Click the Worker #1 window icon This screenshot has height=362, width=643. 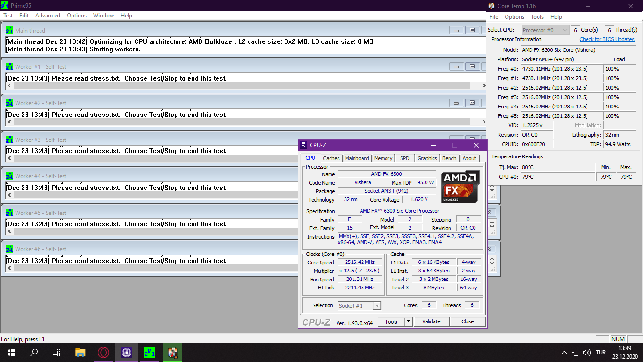[9, 66]
